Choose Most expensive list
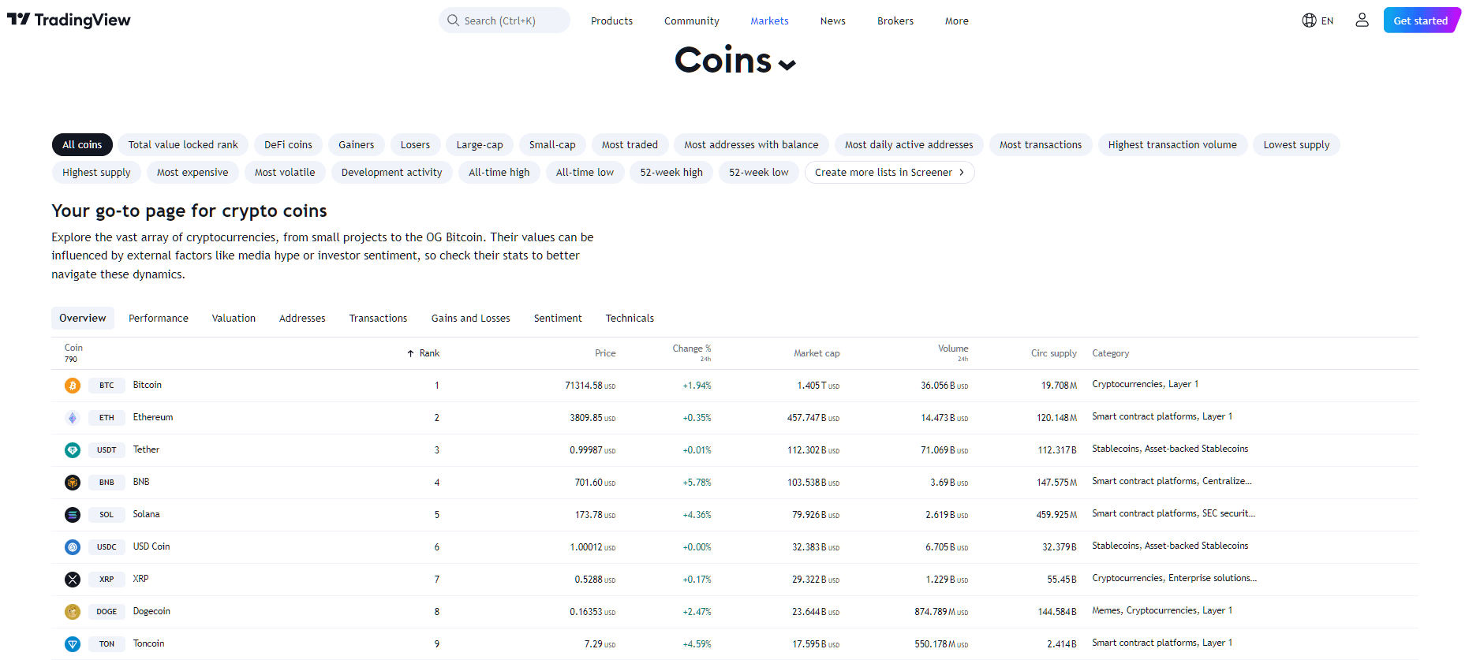This screenshot has height=660, width=1469. pos(193,173)
